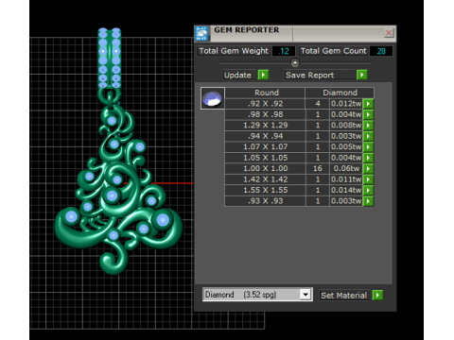454x340 pixels.
Task: Click the 0.06tw weight cell
Action: [346, 168]
